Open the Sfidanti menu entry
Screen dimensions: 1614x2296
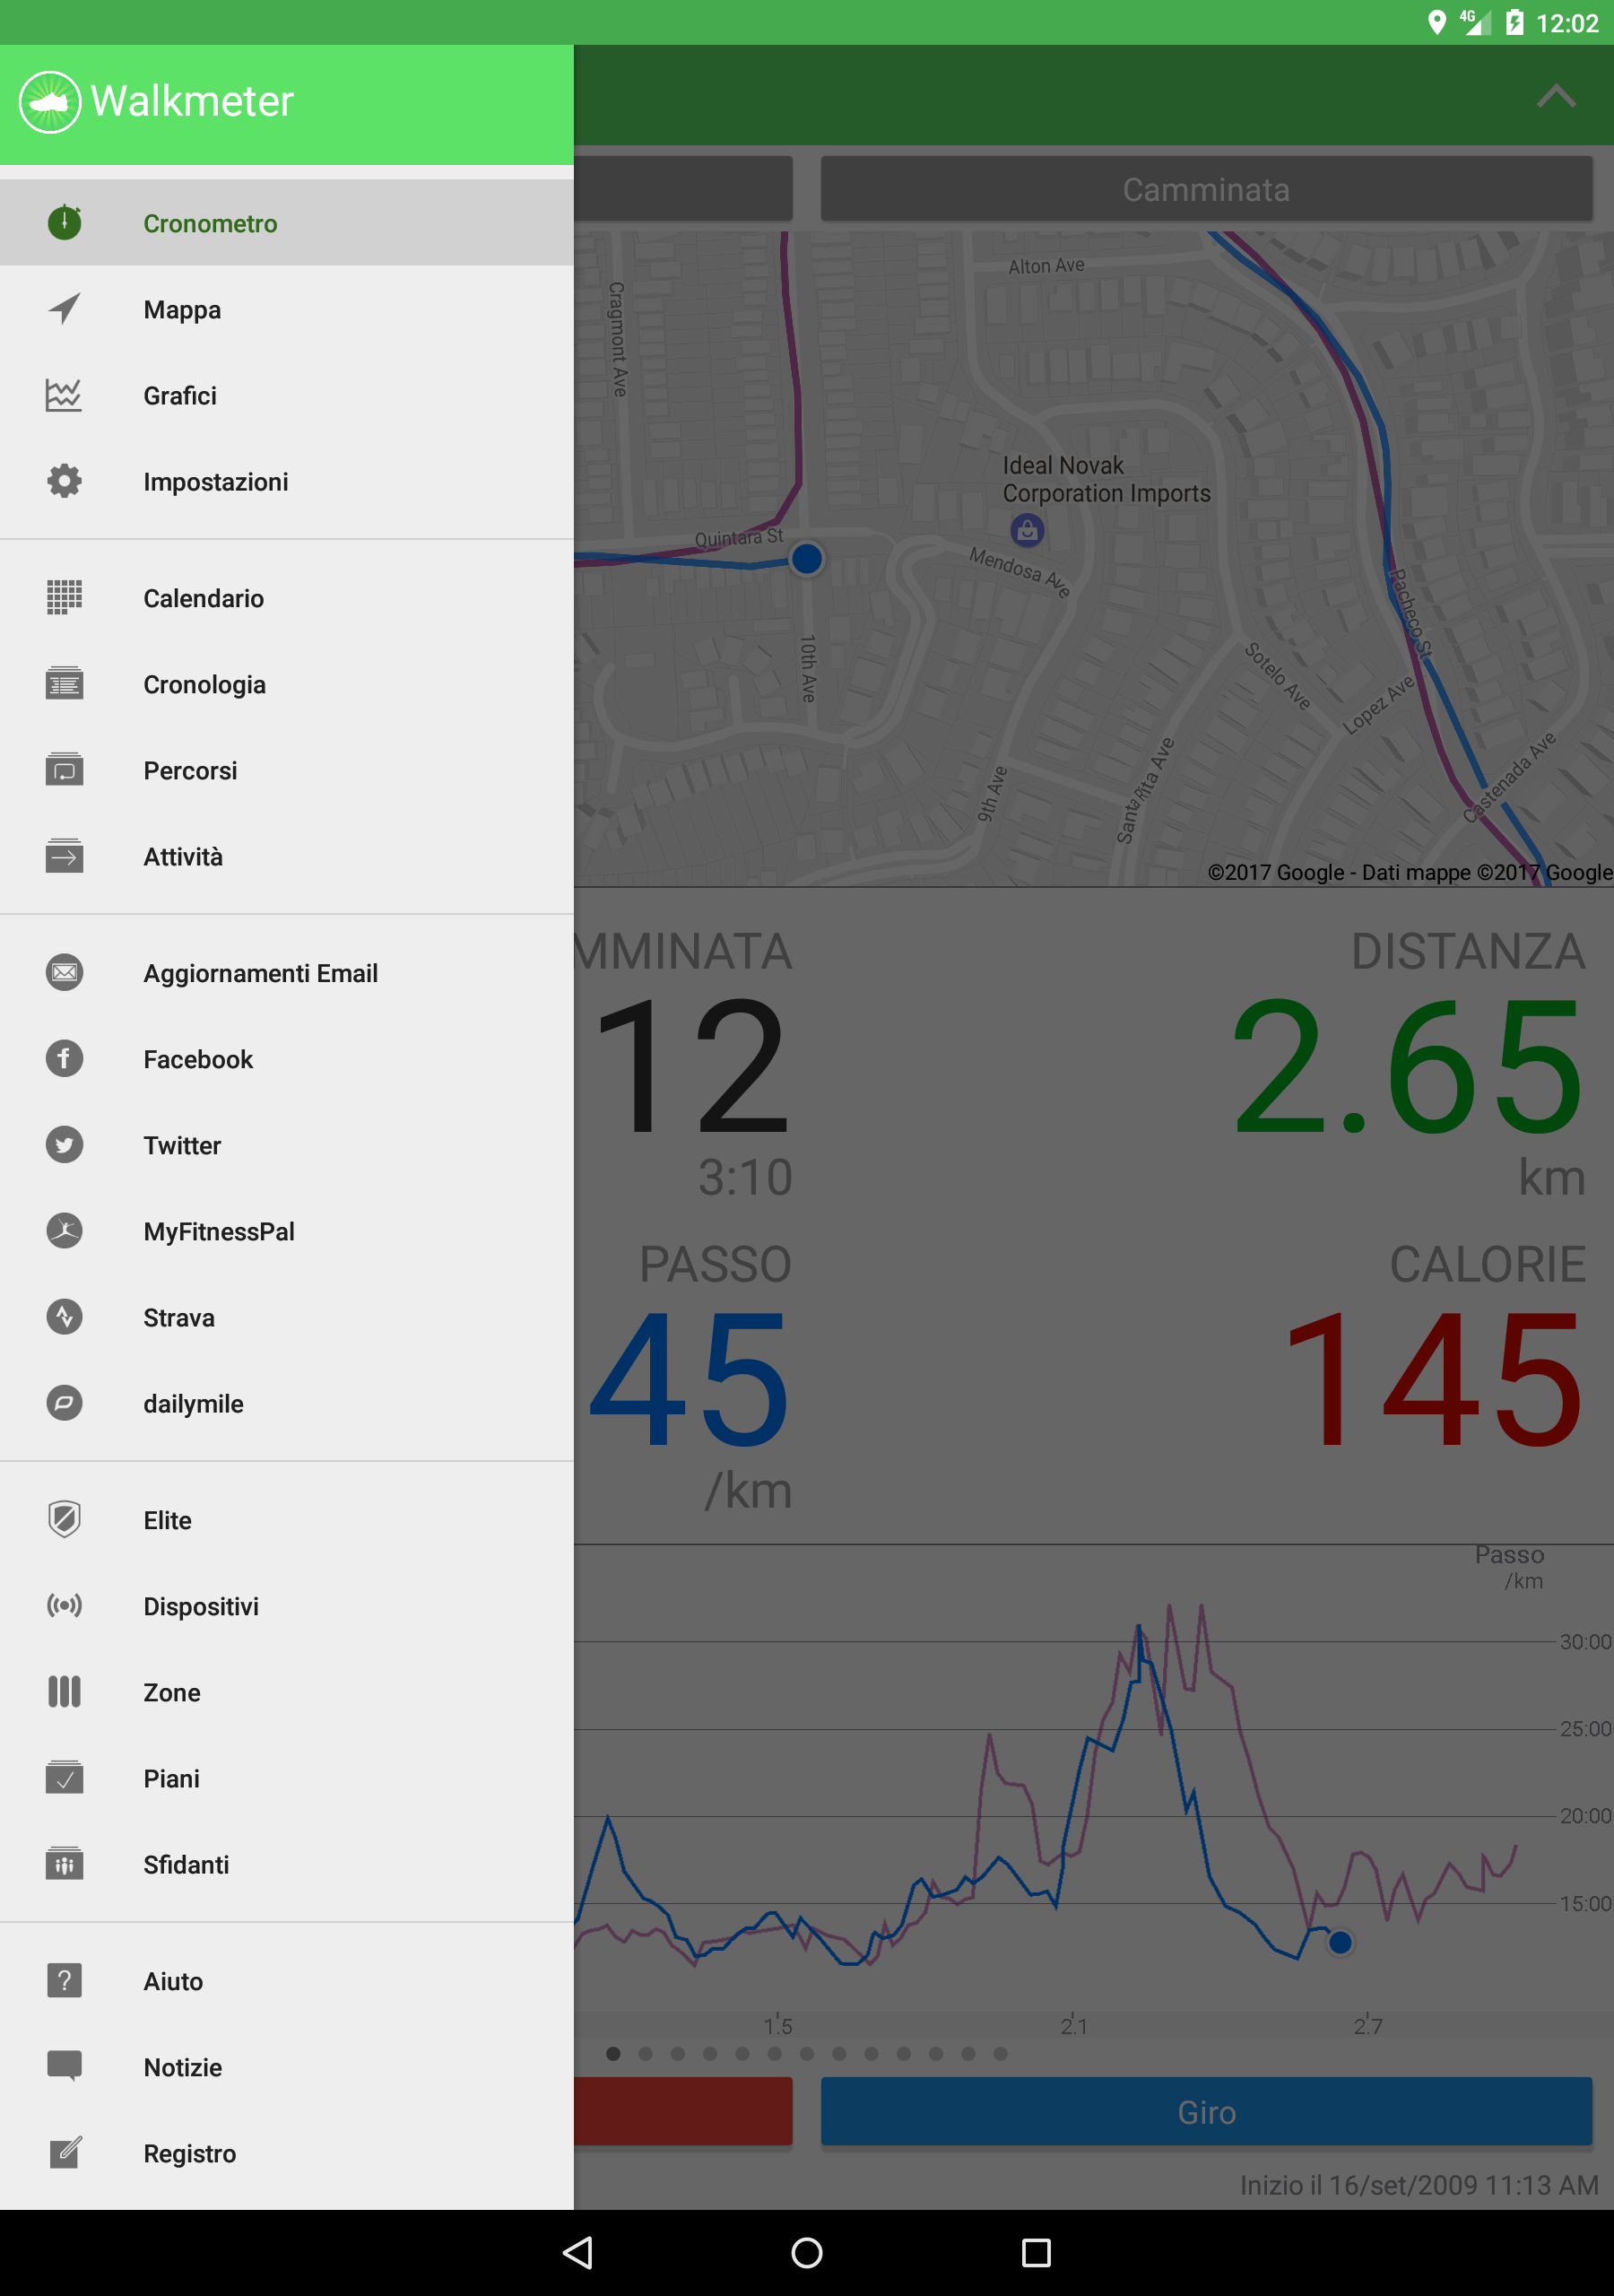[x=287, y=1863]
